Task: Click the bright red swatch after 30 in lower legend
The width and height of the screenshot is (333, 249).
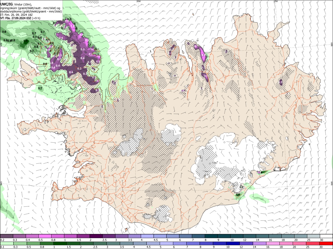Action: click(326, 243)
